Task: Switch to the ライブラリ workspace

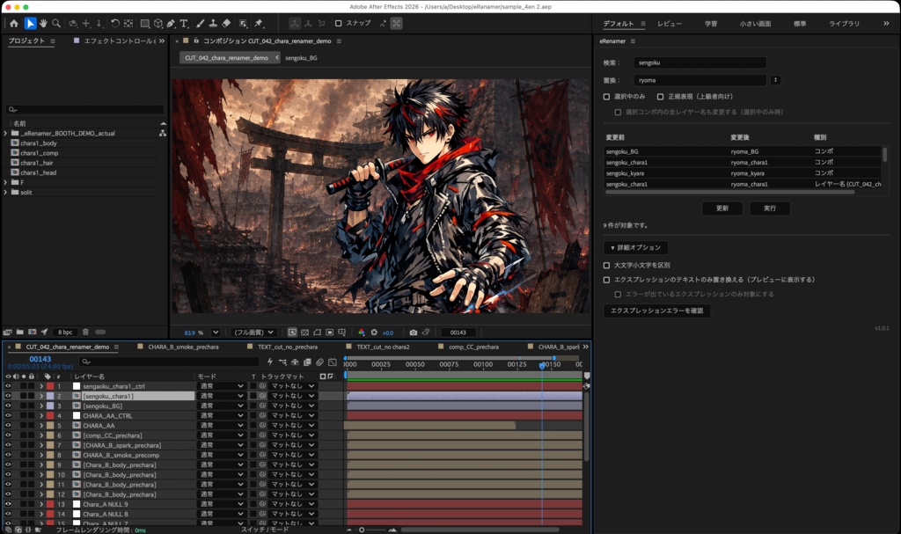Action: [844, 24]
